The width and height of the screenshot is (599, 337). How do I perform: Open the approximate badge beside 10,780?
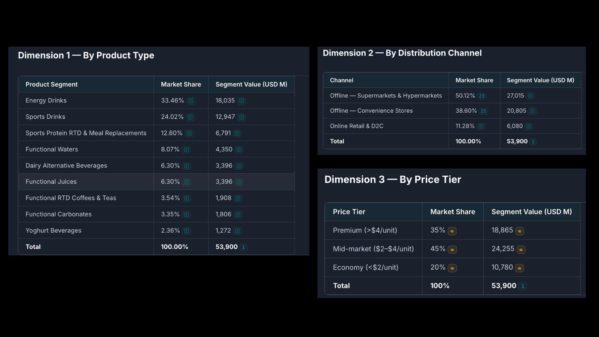point(520,268)
